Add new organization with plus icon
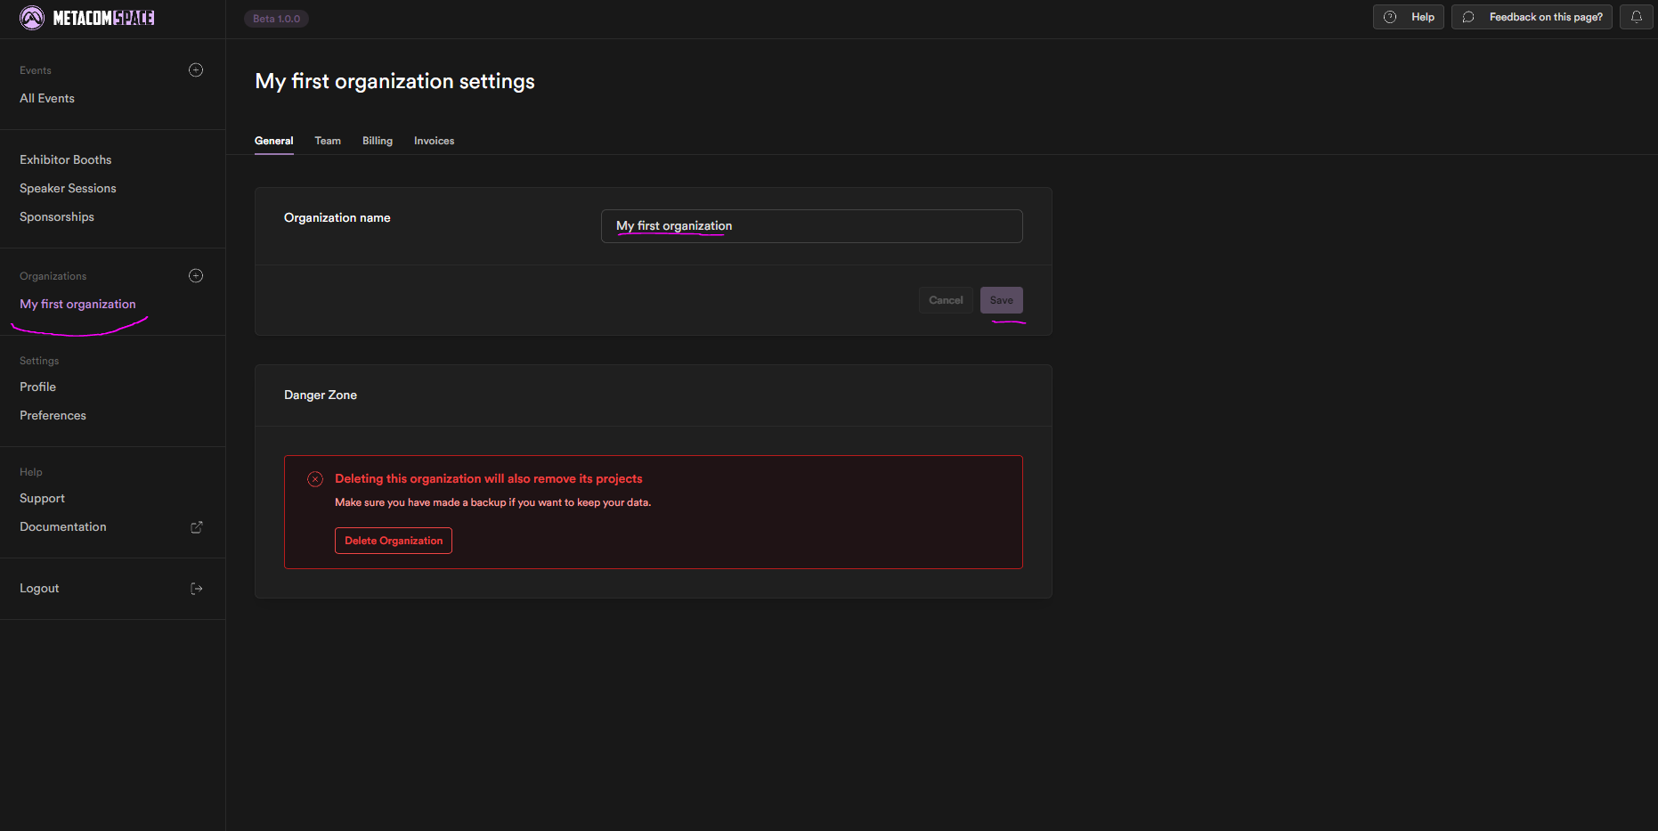Screen dimensions: 1658x831 click(196, 276)
